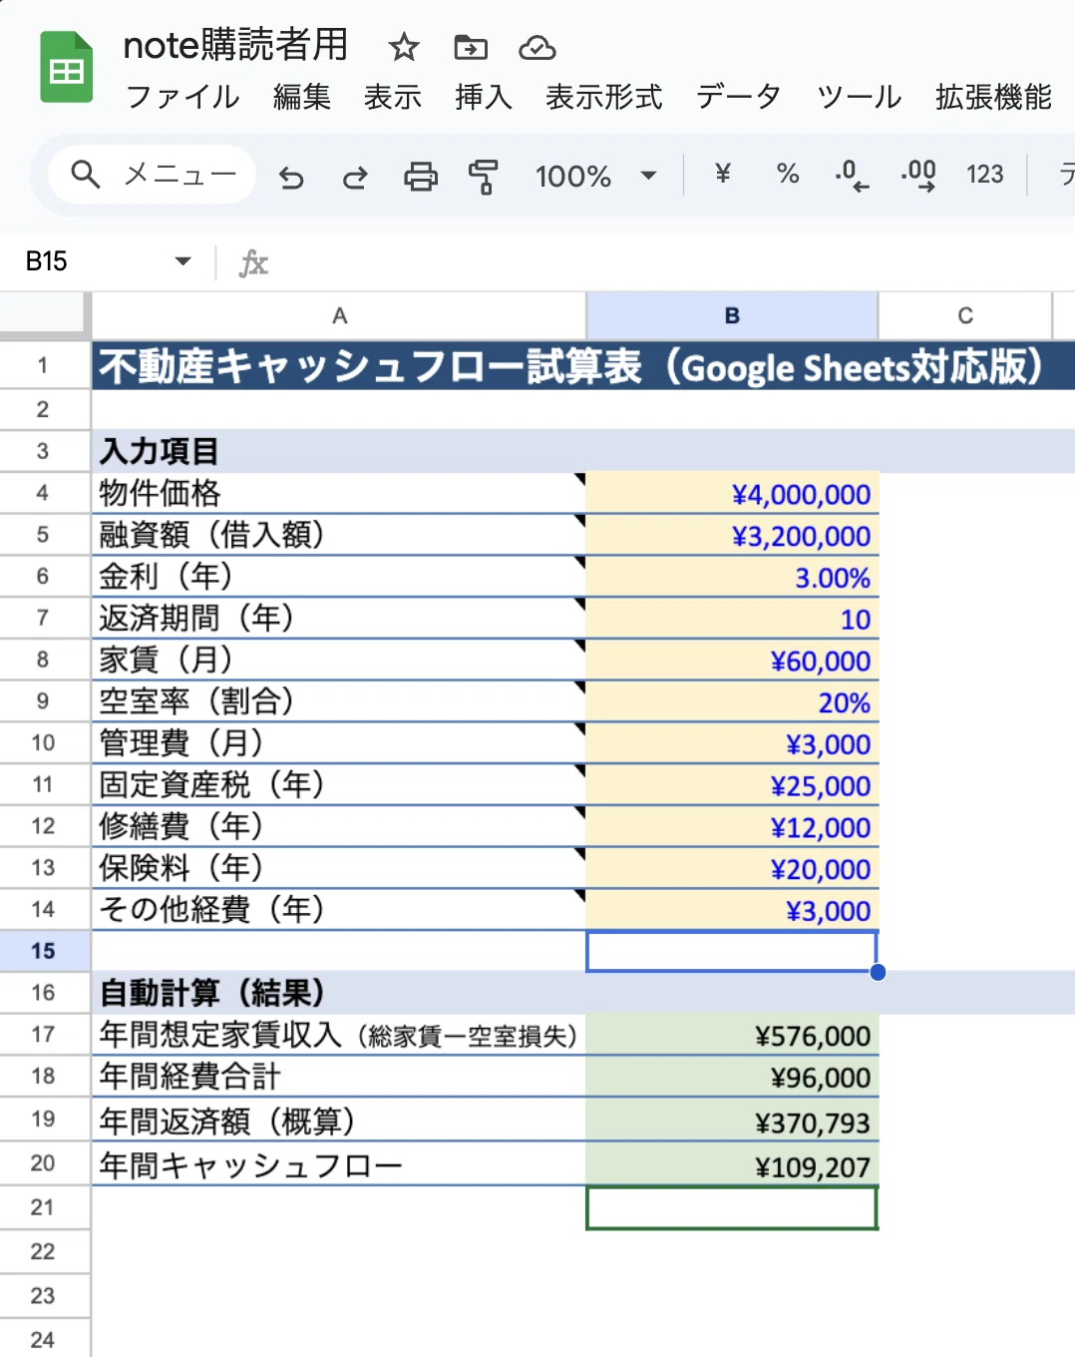Screen dimensions: 1075x1357
Task: Click the その他経費(年) label cell
Action: [339, 910]
